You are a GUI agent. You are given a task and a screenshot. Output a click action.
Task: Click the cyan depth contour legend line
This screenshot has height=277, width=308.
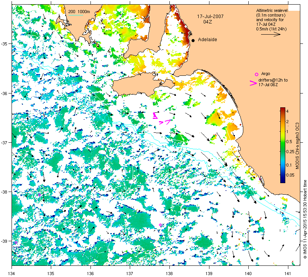pyautogui.click(x=75, y=15)
